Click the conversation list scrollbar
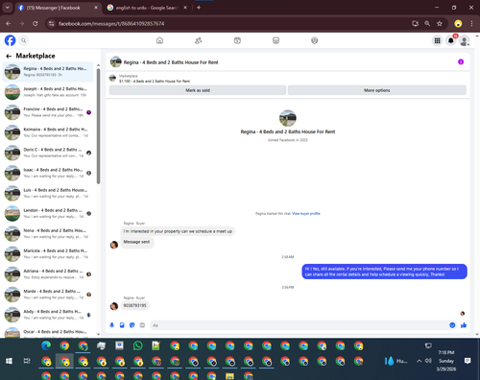 98,127
